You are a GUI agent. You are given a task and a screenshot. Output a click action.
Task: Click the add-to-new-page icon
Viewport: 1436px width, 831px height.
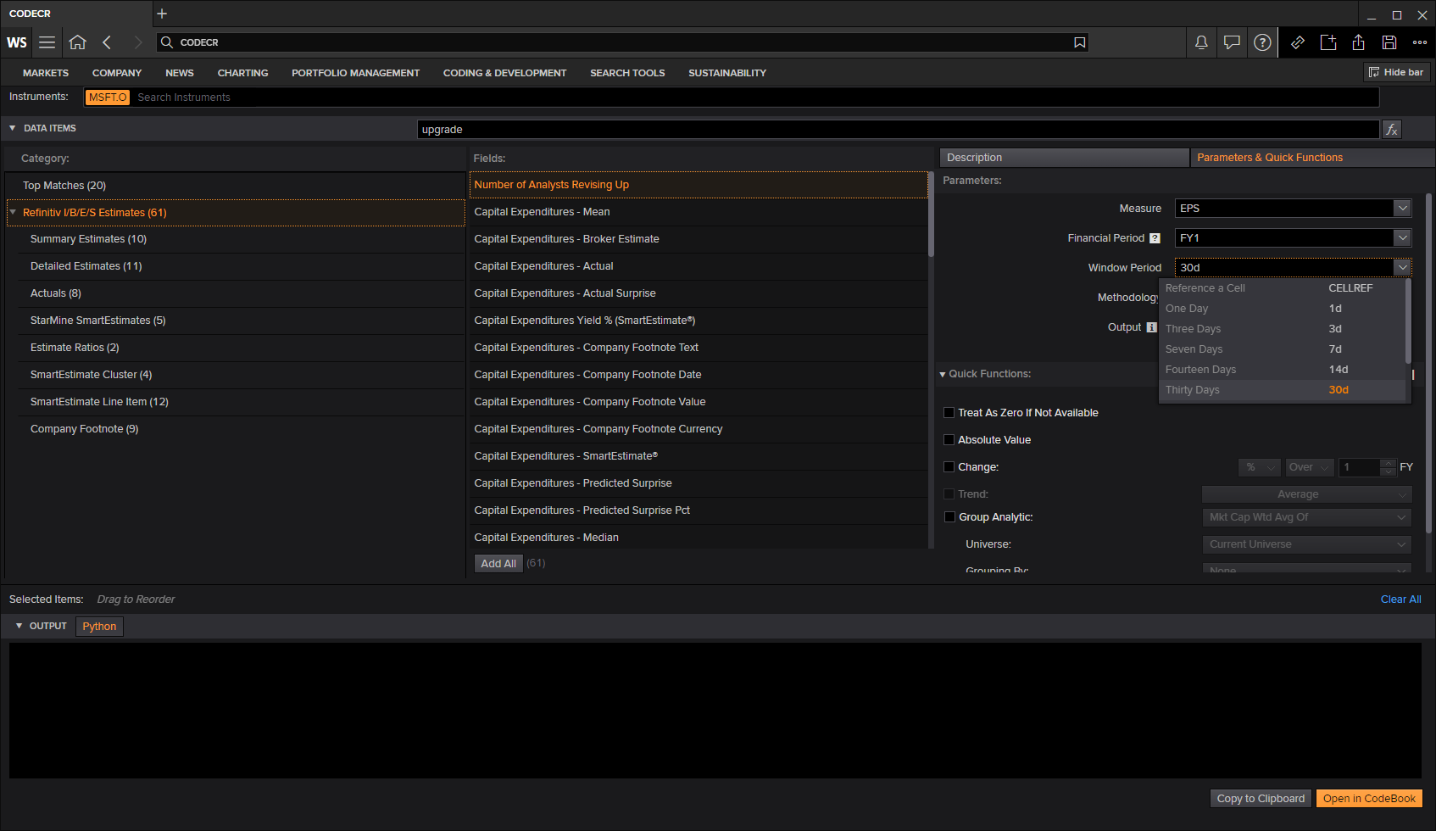tap(1328, 42)
